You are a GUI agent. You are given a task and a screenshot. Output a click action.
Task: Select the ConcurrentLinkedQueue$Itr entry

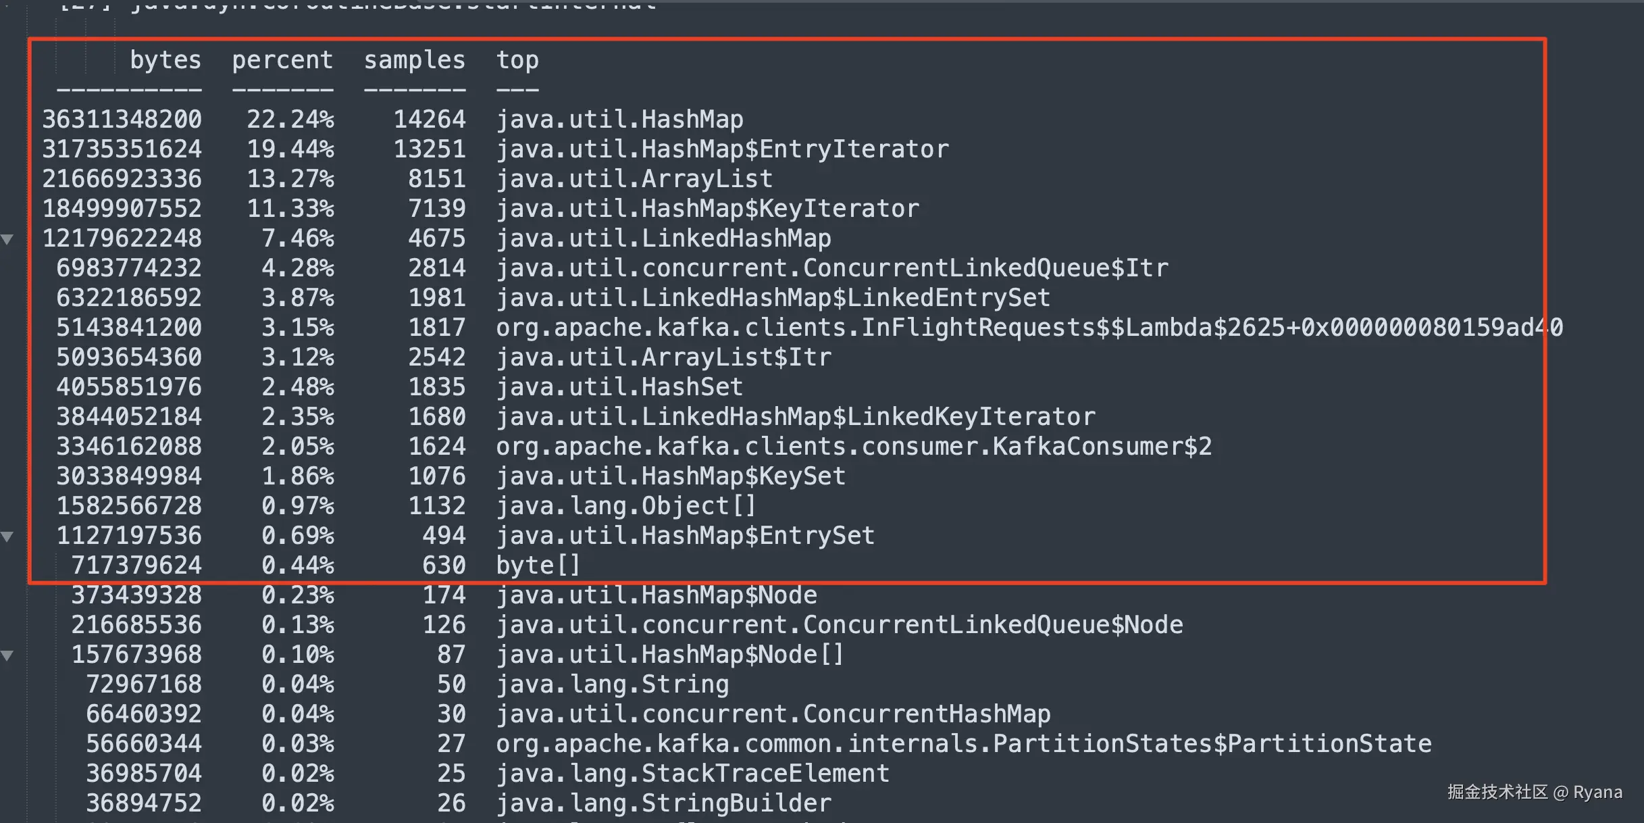[831, 268]
